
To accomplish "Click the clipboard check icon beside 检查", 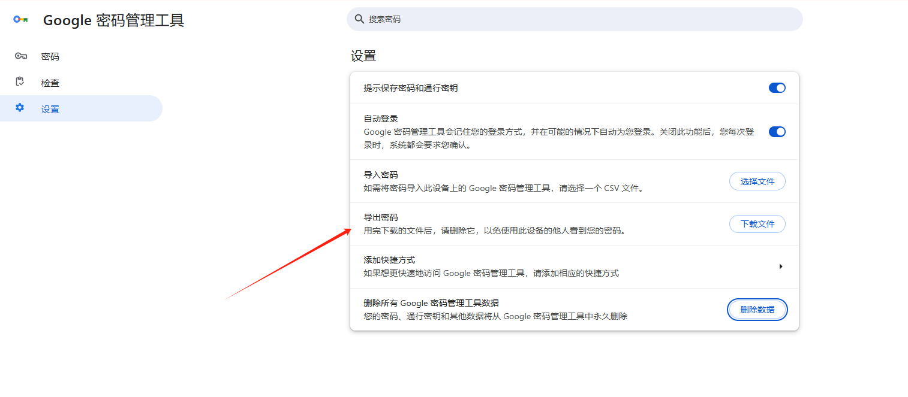I will pos(20,82).
